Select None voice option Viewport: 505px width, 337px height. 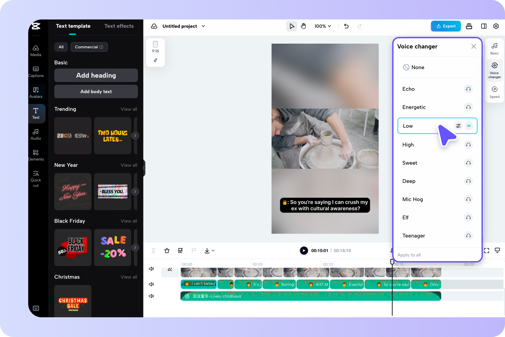click(437, 67)
